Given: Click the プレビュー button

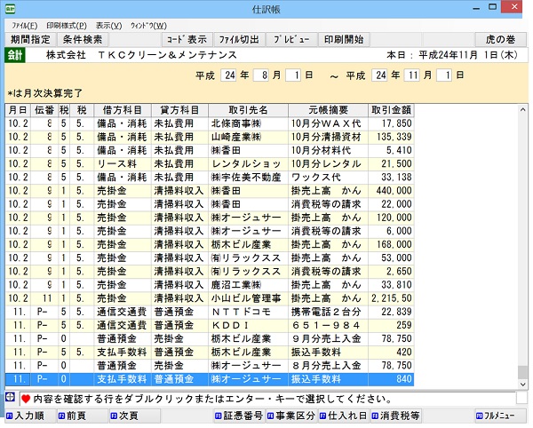Looking at the screenshot, I should click(x=291, y=40).
